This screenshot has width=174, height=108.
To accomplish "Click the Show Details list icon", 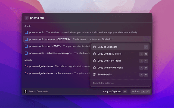I will point(94,75).
